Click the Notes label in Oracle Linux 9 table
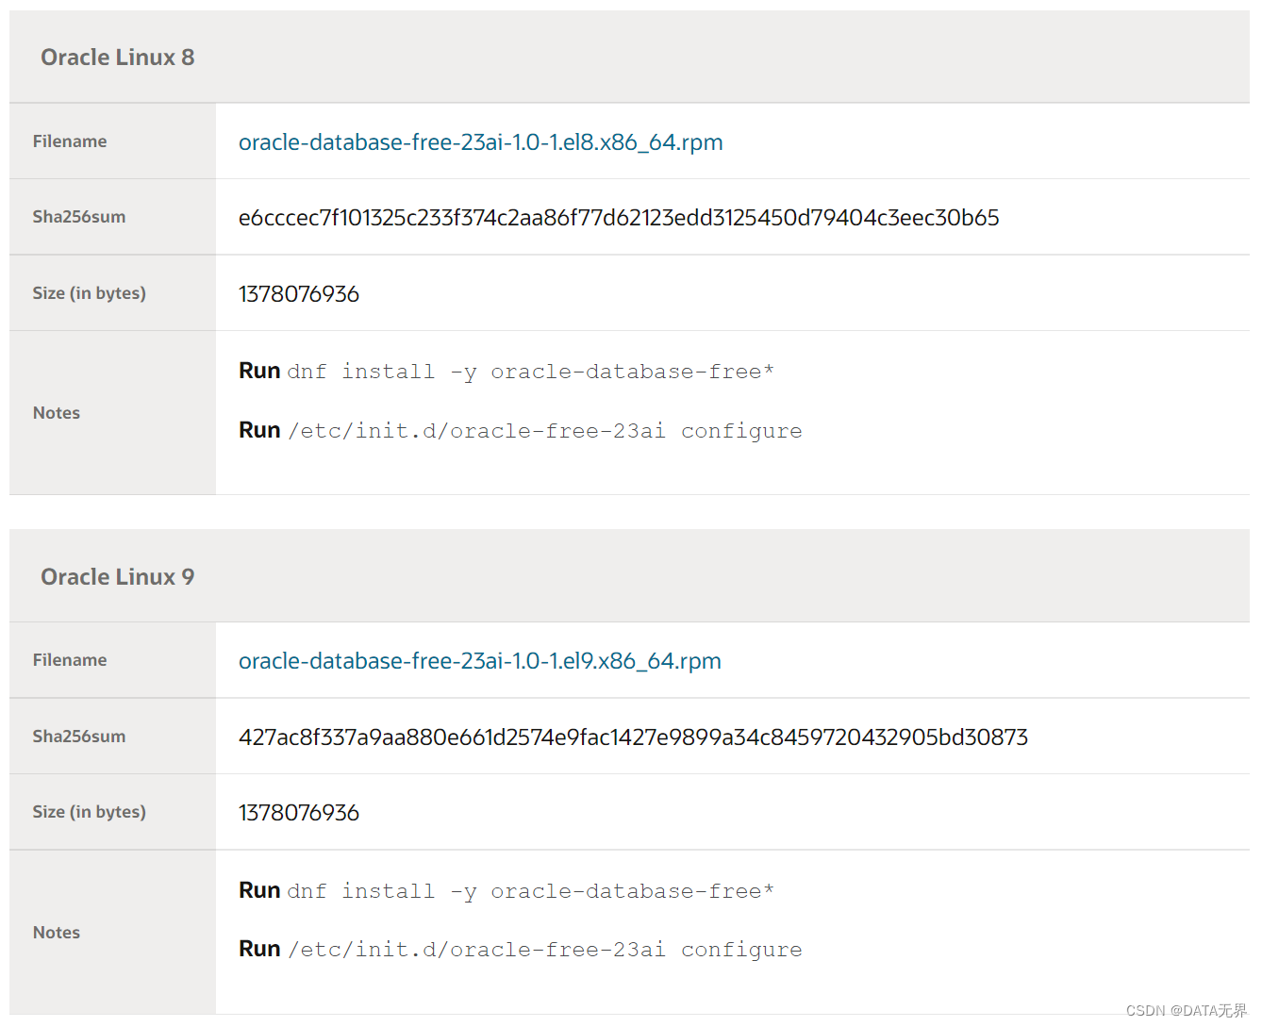The width and height of the screenshot is (1262, 1027). pos(57,933)
